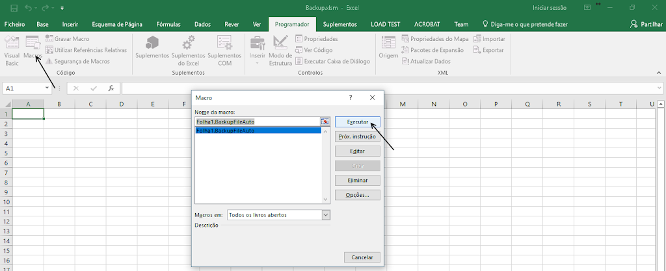666x271 pixels.
Task: Redo the last undone action
Action: (46, 8)
